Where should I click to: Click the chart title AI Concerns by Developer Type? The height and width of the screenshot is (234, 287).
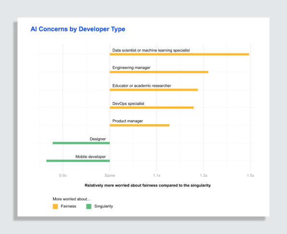pos(78,29)
